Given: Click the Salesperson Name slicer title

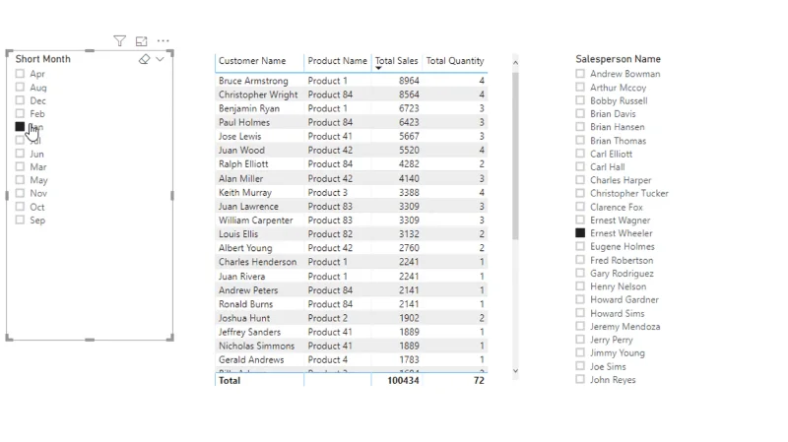Looking at the screenshot, I should click(x=619, y=59).
